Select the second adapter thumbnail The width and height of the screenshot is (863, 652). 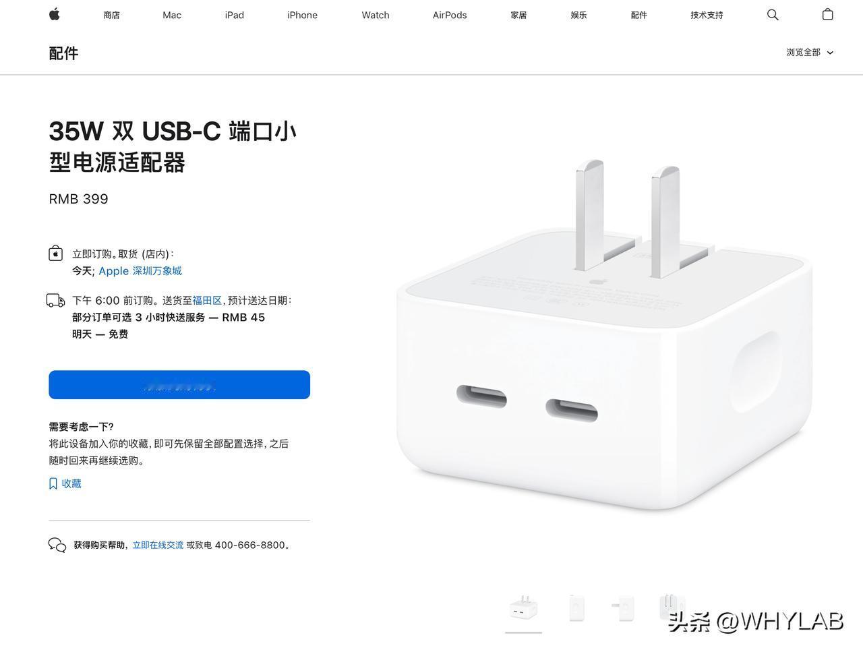coord(576,608)
